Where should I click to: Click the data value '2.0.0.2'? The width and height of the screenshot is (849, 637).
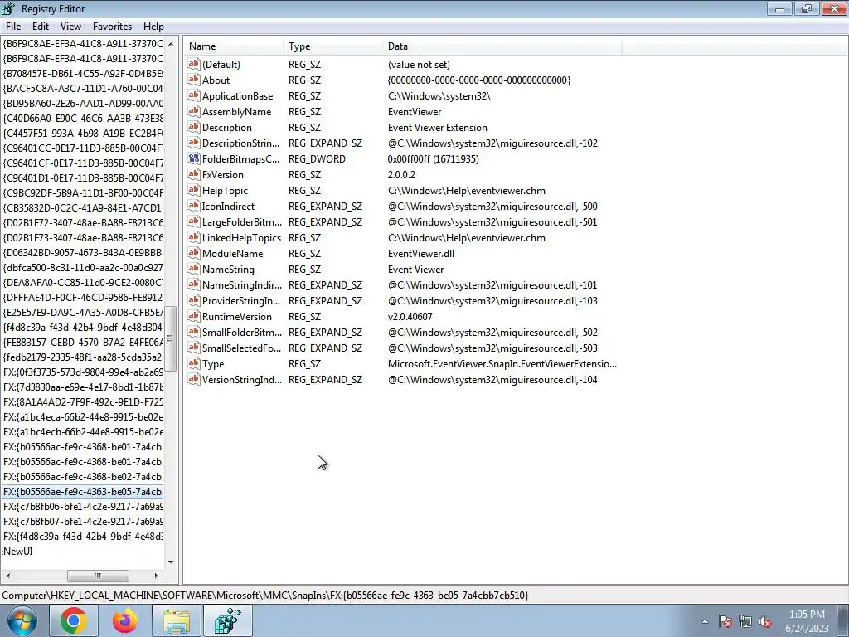coord(401,174)
